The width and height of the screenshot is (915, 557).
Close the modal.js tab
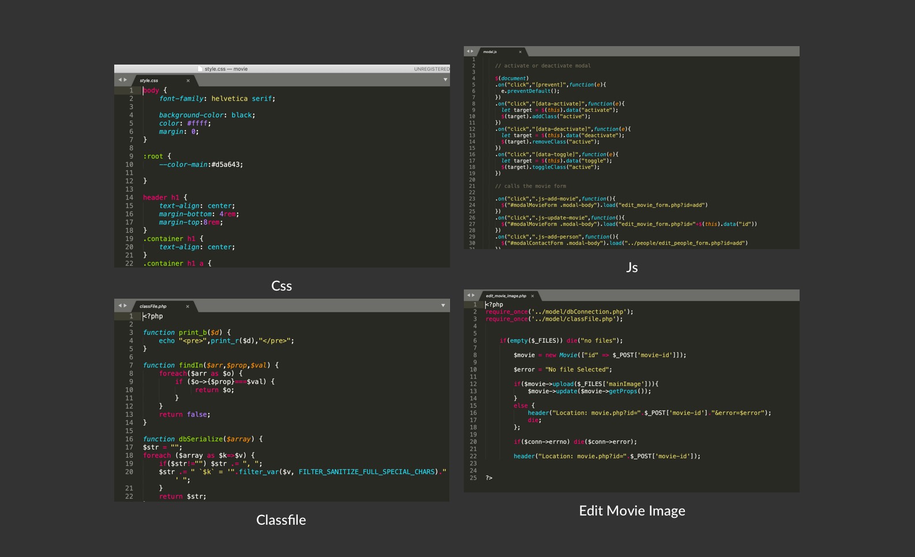(x=520, y=52)
